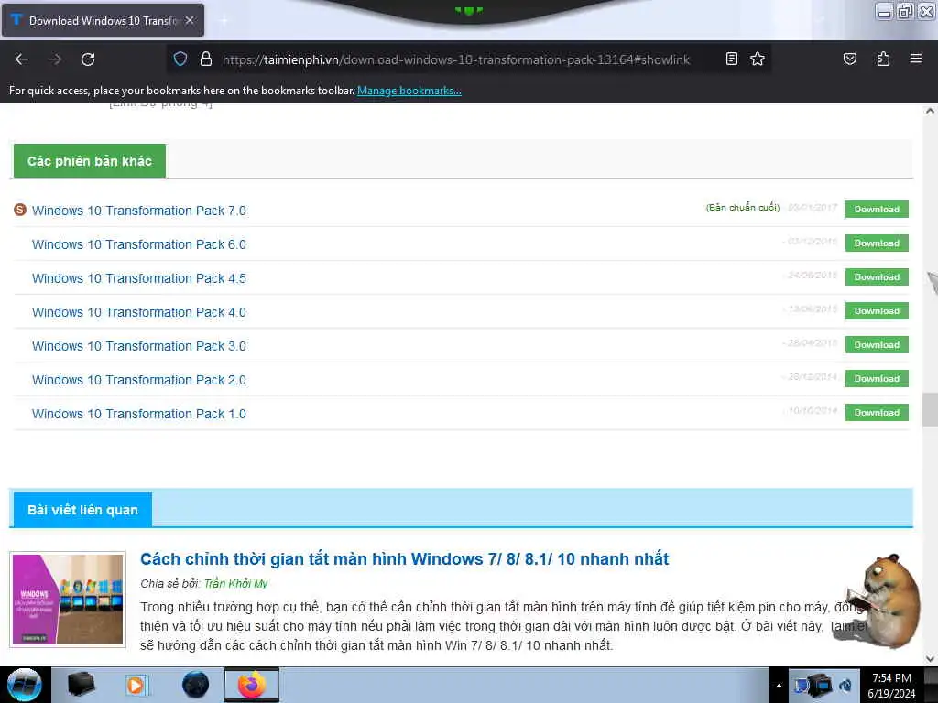Open the Pocket save icon
Image resolution: width=938 pixels, height=703 pixels.
point(850,59)
